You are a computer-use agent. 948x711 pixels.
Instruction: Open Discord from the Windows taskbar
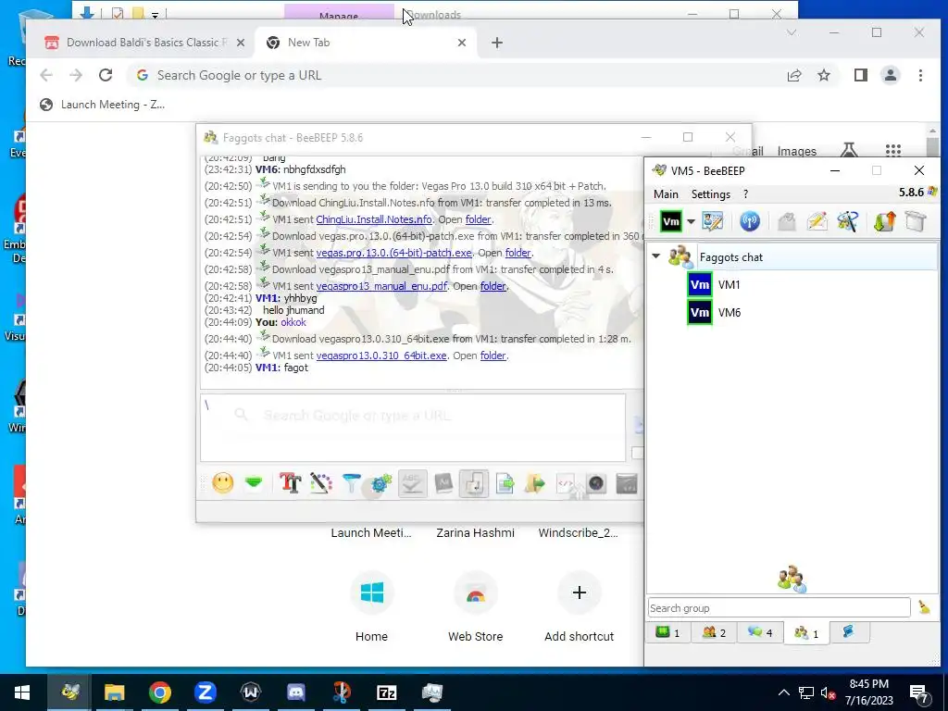click(x=295, y=692)
